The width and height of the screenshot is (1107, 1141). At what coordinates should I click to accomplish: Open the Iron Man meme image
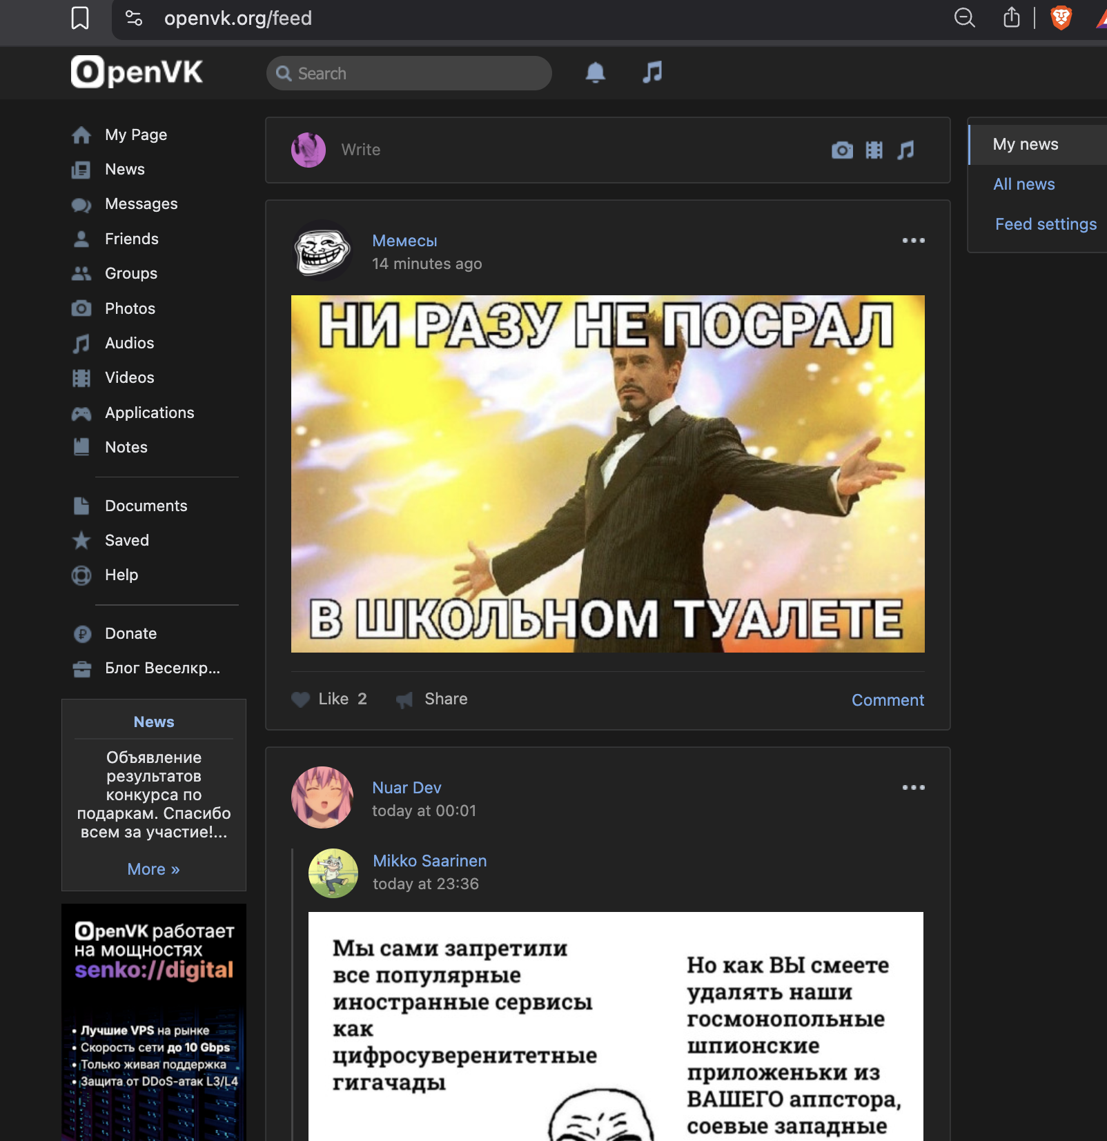point(608,474)
